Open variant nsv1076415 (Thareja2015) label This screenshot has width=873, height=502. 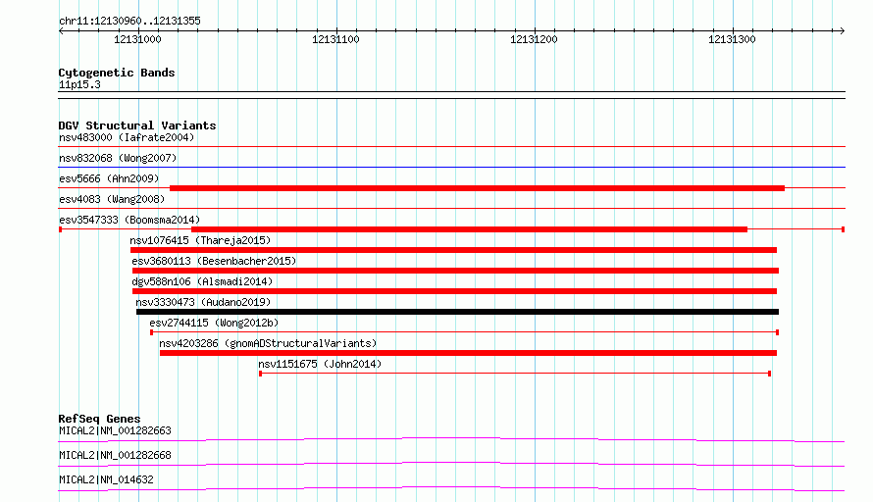[x=200, y=240]
